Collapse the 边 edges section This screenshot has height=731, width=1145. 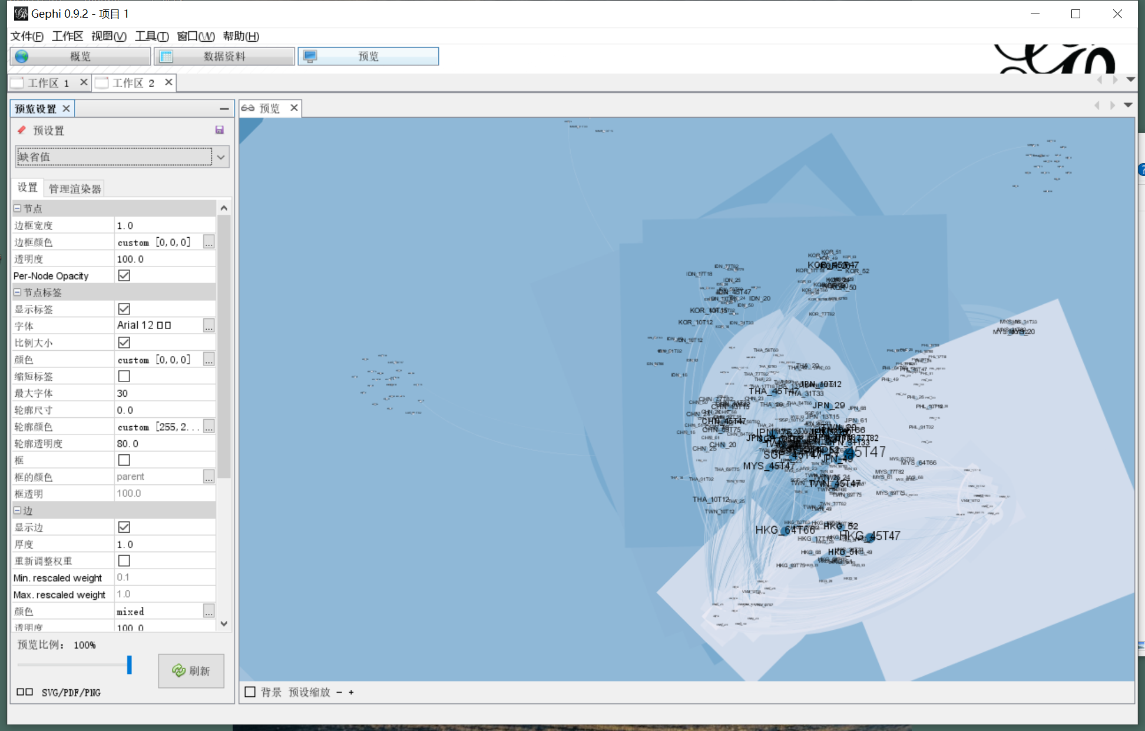tap(18, 511)
